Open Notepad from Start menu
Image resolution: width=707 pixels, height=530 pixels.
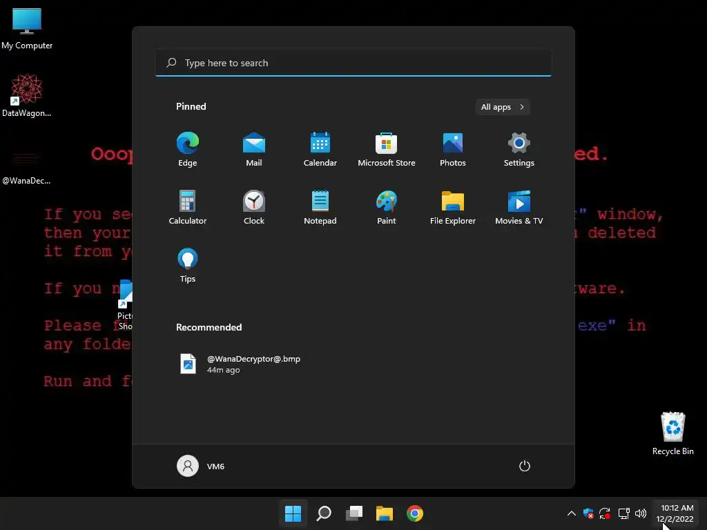(320, 207)
